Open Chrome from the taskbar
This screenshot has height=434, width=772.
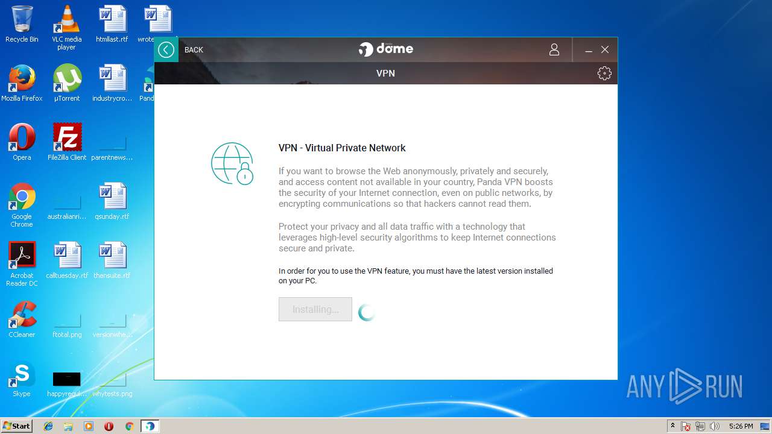[129, 426]
